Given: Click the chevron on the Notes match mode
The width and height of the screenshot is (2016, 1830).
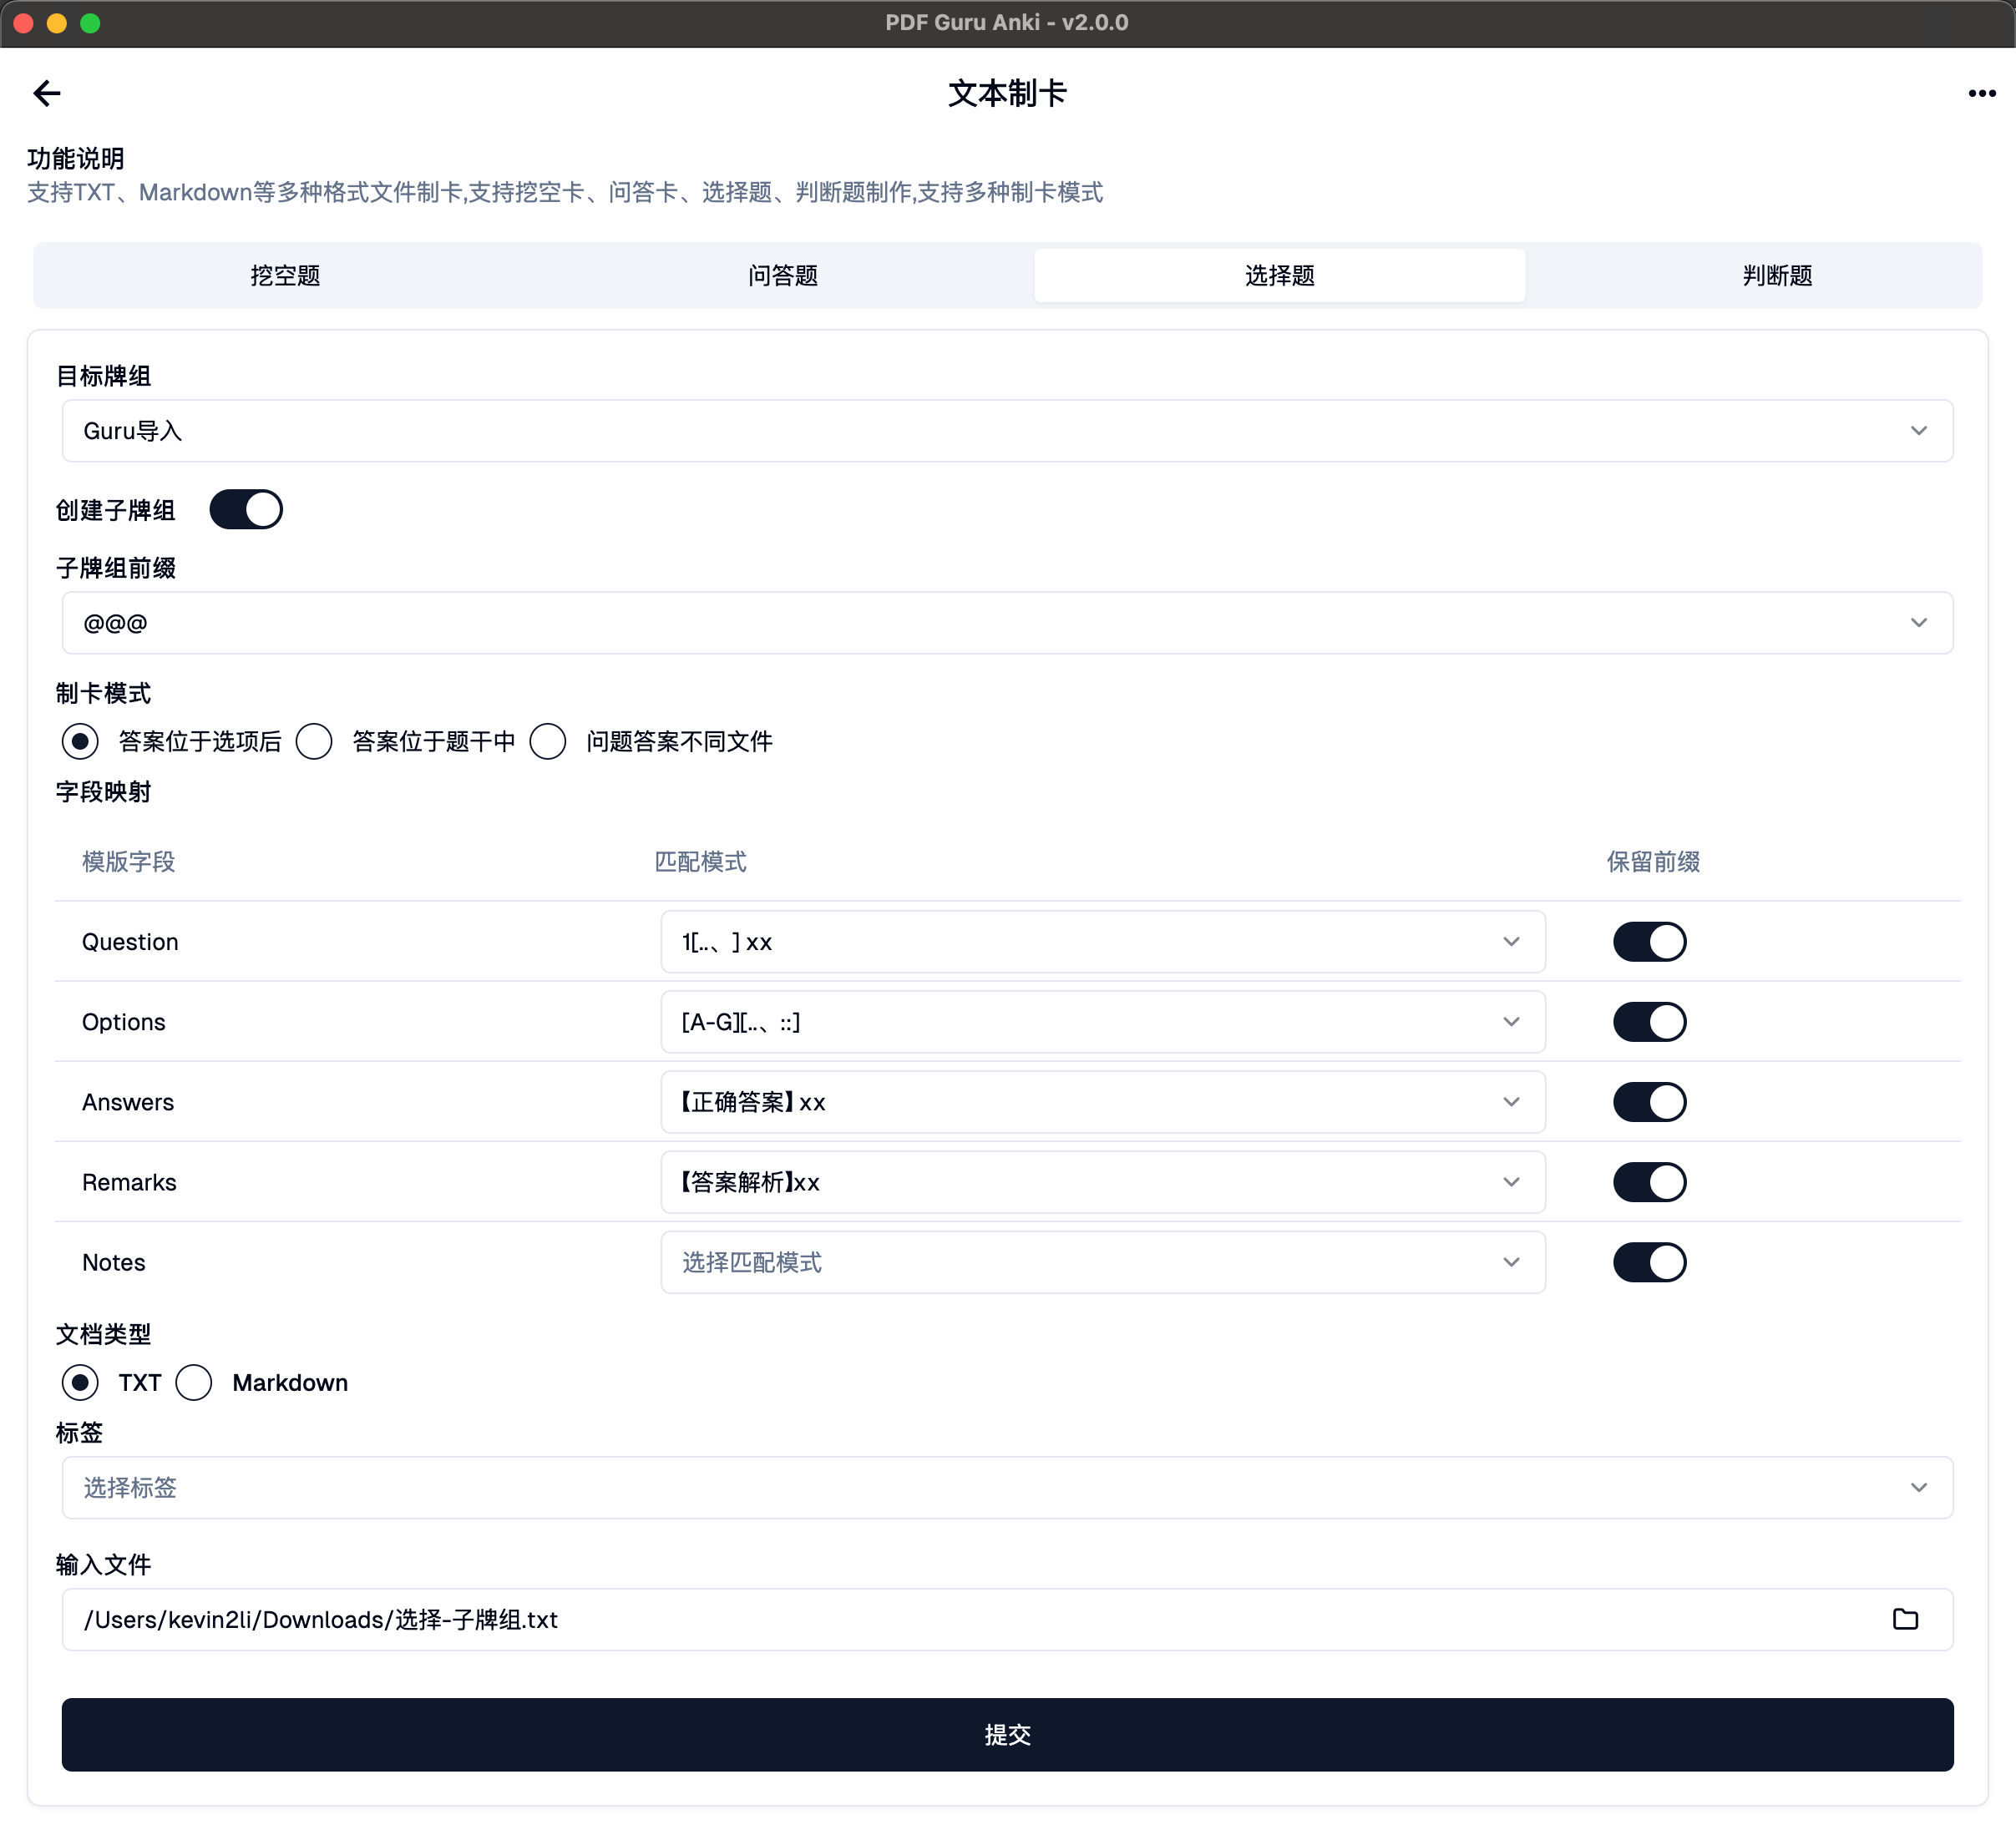Looking at the screenshot, I should point(1511,1262).
